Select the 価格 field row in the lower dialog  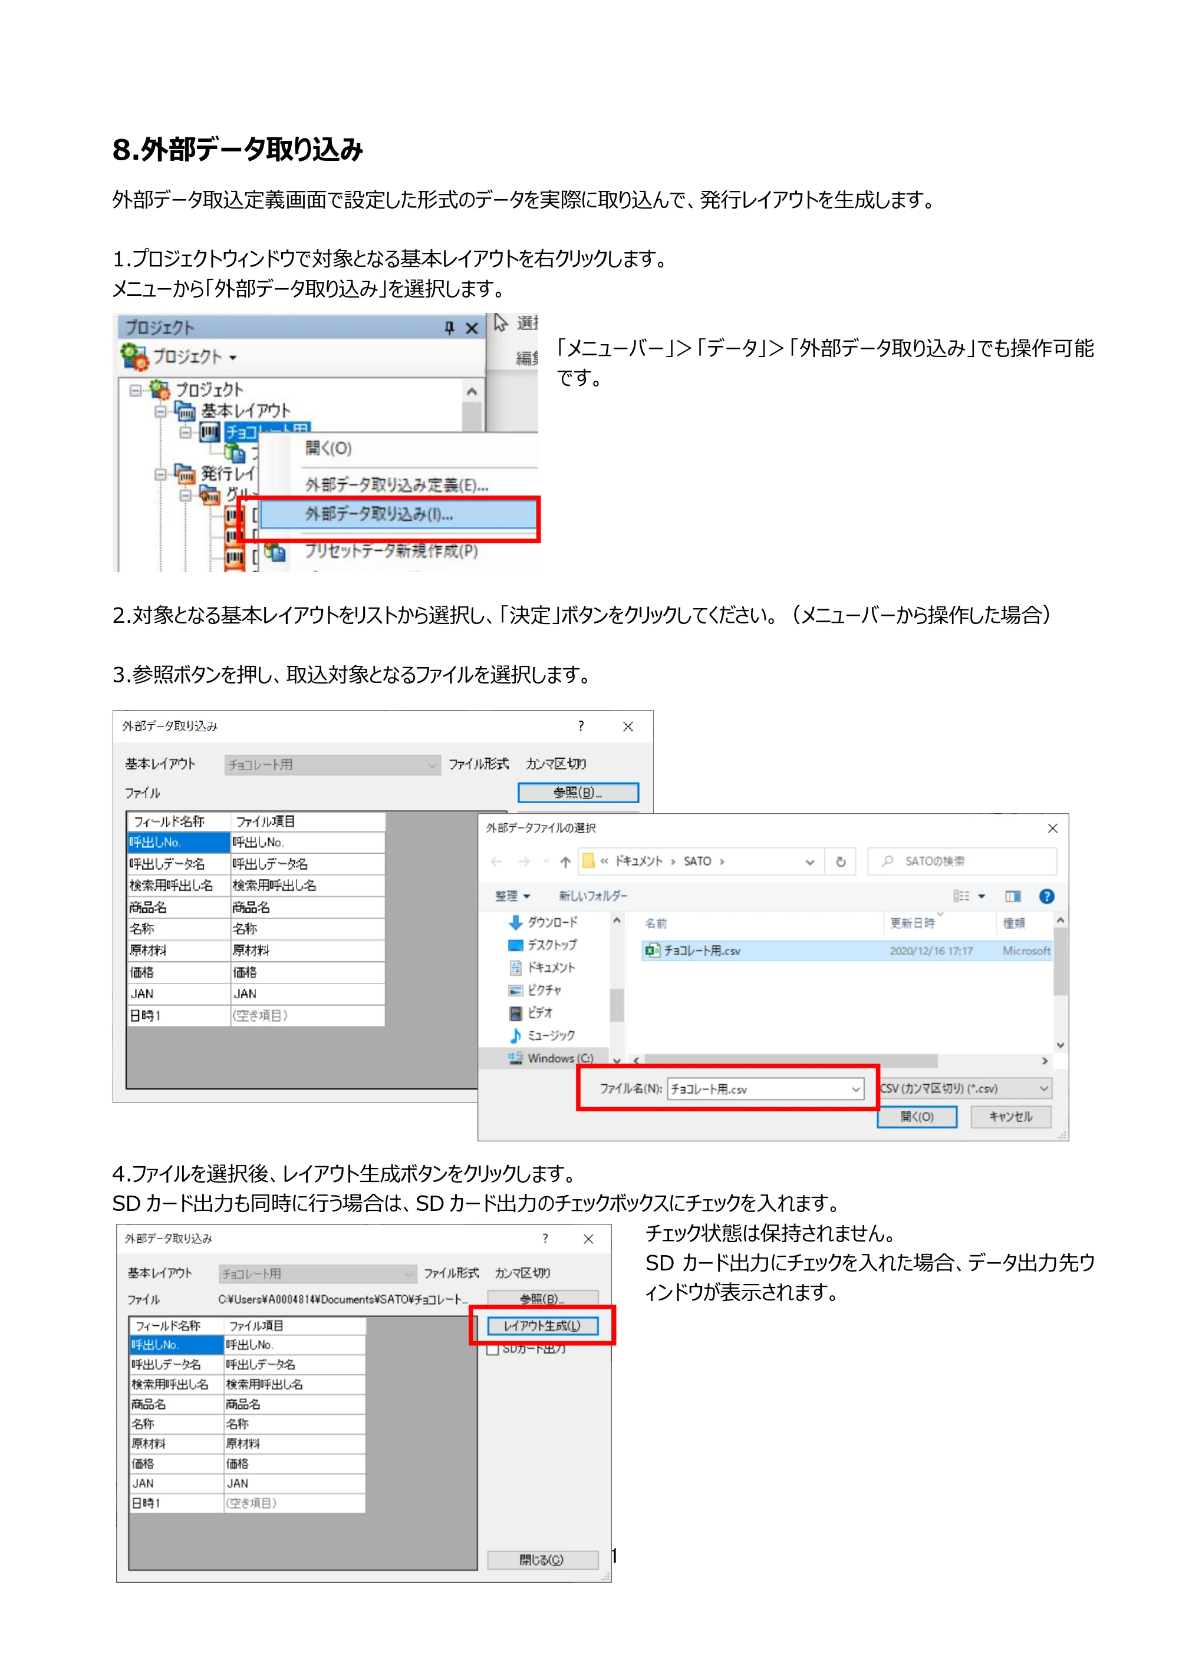pyautogui.click(x=247, y=1464)
